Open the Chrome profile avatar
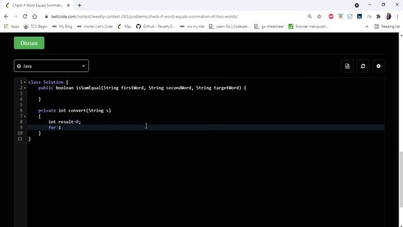The width and height of the screenshot is (403, 227). (389, 16)
